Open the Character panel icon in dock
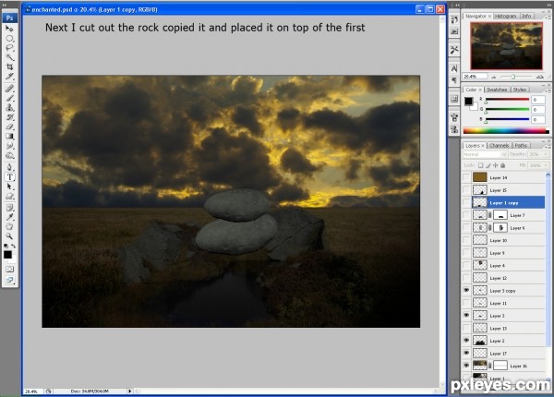 [x=454, y=68]
